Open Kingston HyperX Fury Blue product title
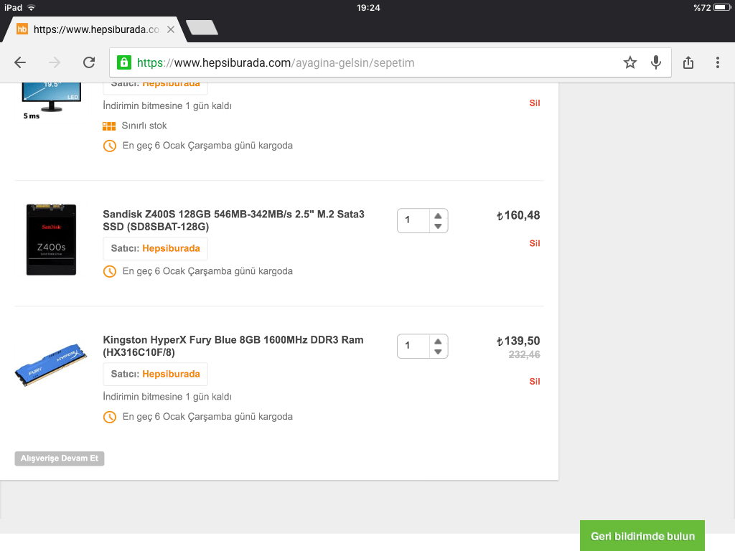 (233, 346)
